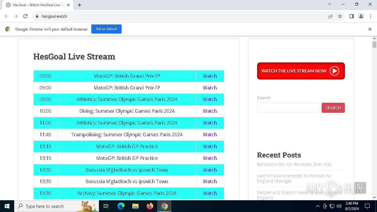Click the scrollbar down arrow
The image size is (377, 212).
click(374, 198)
